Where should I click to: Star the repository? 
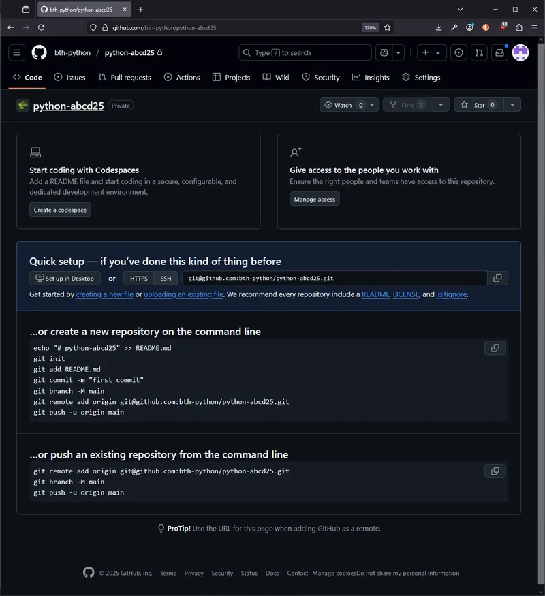[479, 105]
